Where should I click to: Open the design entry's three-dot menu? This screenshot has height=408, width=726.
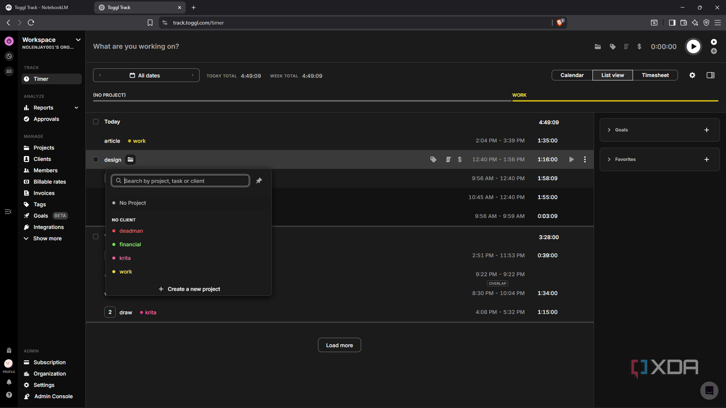point(585,160)
